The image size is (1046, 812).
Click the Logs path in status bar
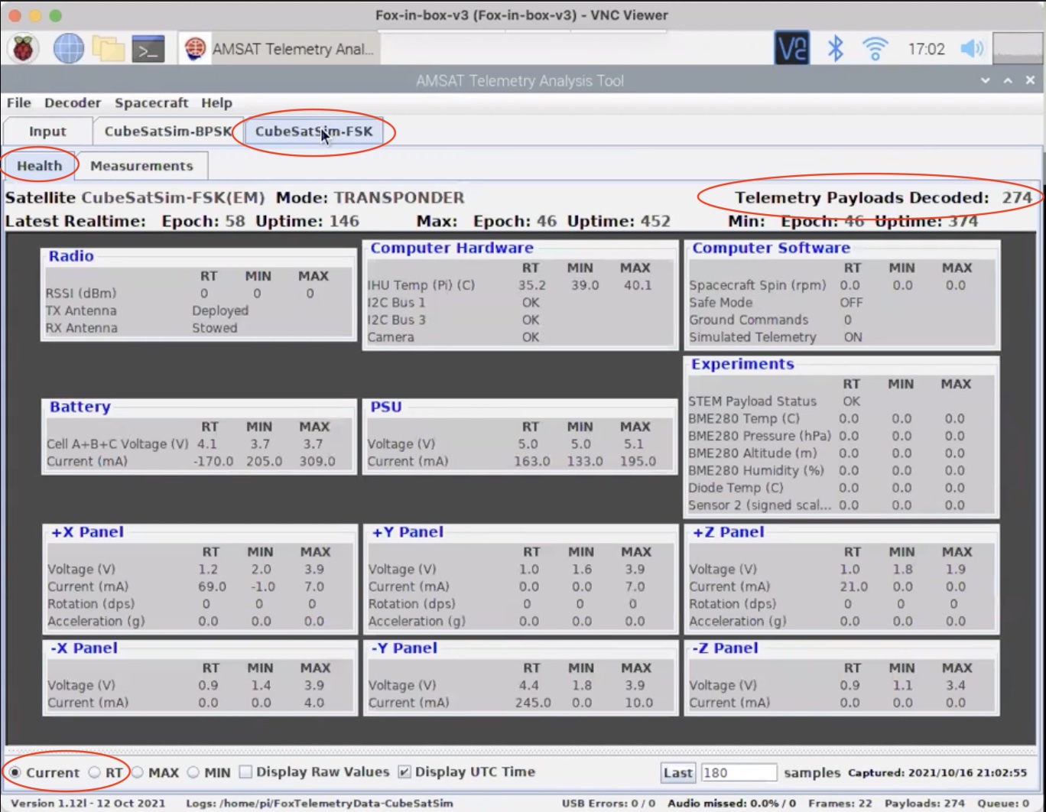[x=320, y=804]
